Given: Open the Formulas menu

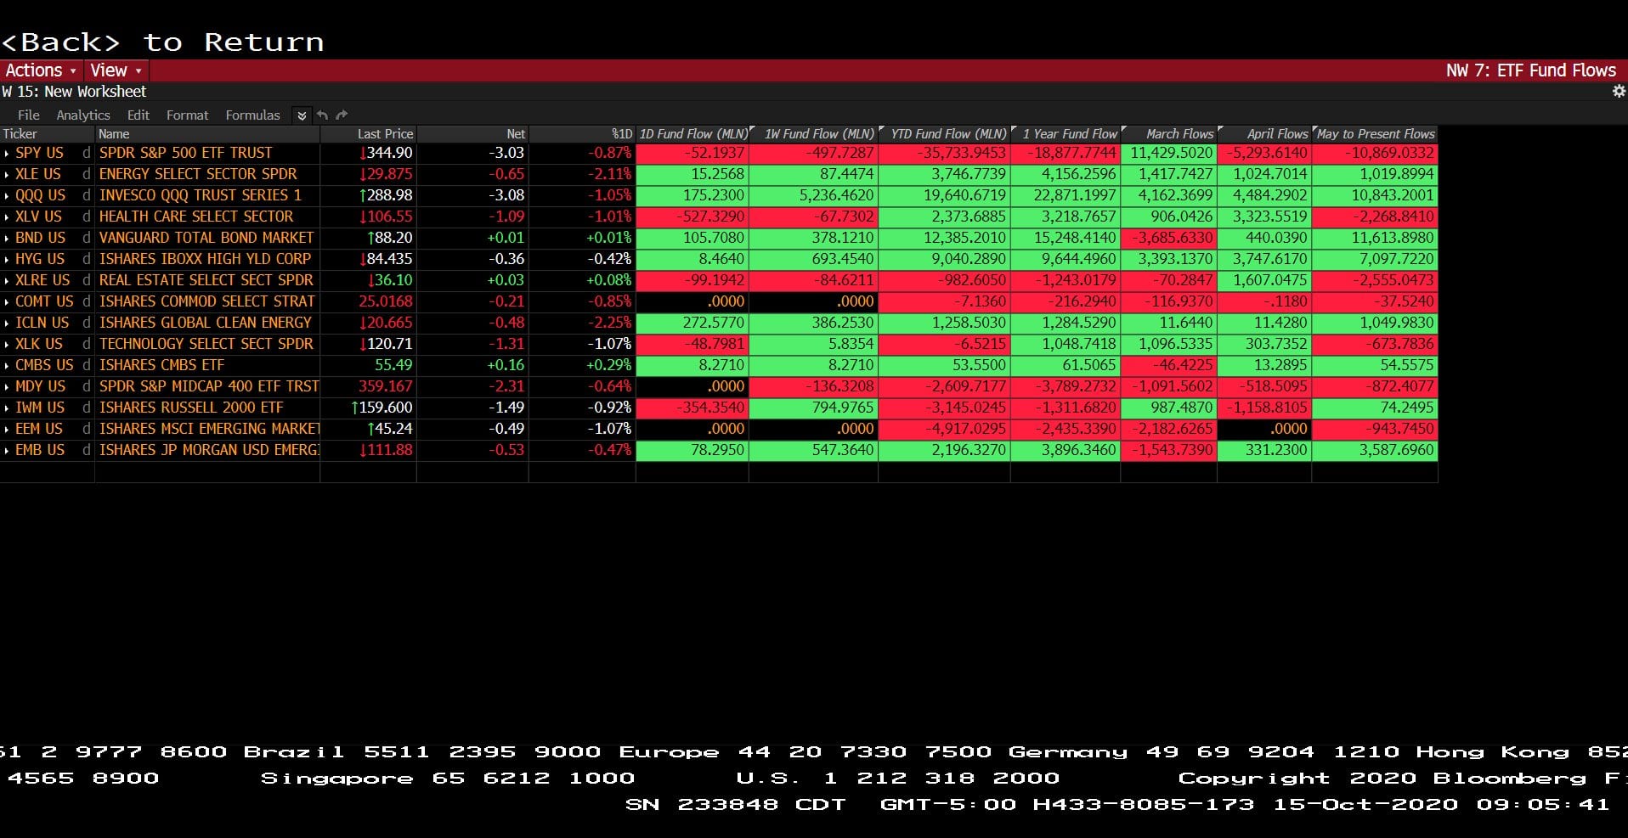Looking at the screenshot, I should click(x=252, y=115).
